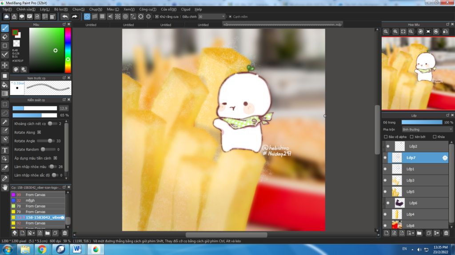Select the Brush tool in the left toolbar

[x=5, y=28]
